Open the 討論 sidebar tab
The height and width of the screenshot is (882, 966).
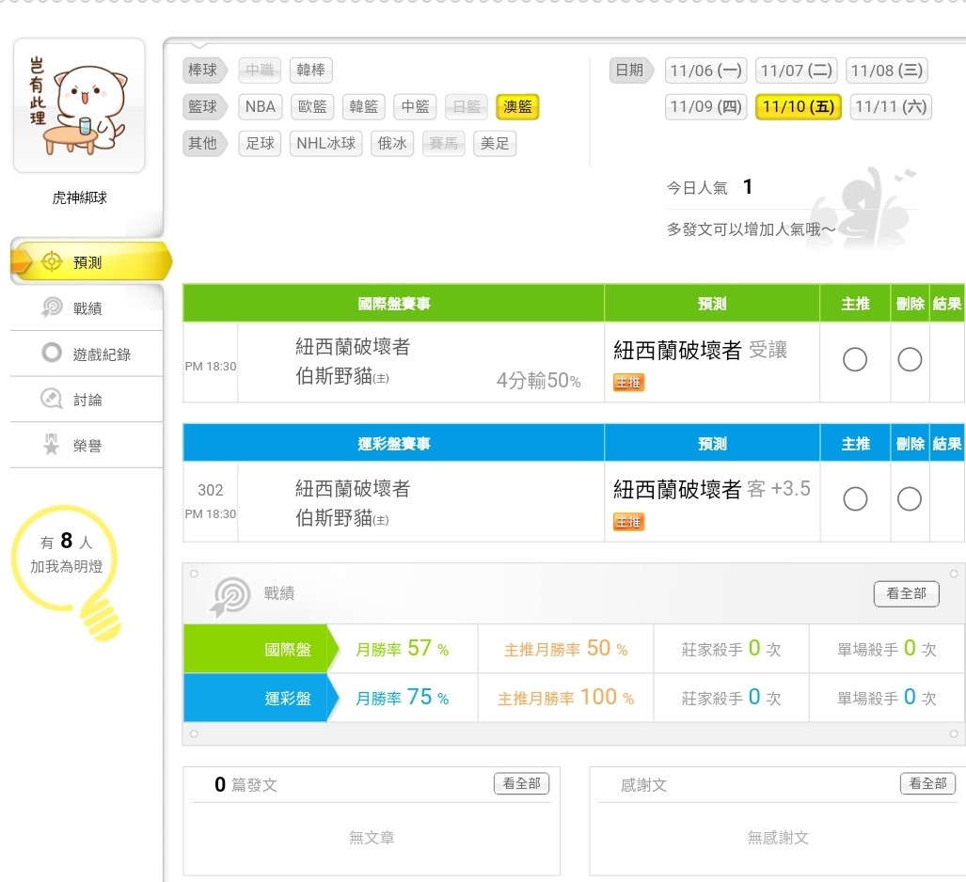tap(87, 400)
